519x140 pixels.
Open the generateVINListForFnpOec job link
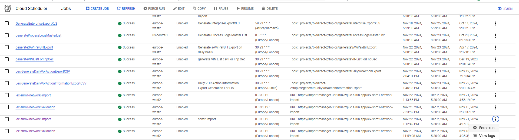point(34,59)
